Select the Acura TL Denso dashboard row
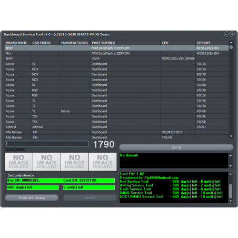238x238 pixels. point(116,111)
